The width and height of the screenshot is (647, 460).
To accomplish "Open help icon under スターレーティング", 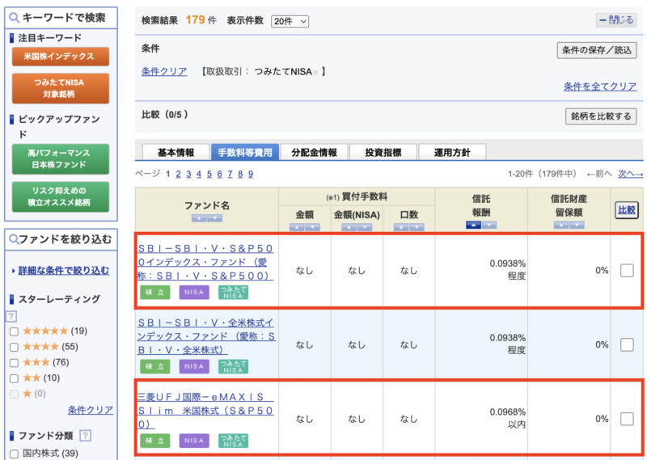I will (x=11, y=316).
